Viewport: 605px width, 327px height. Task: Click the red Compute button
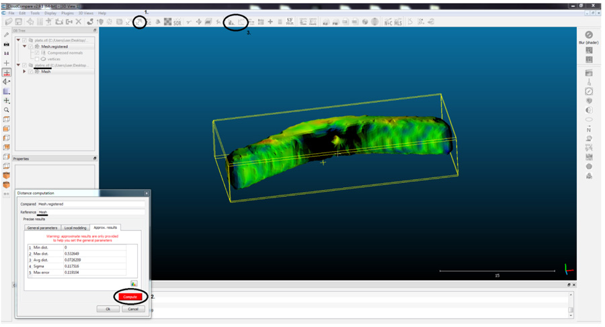click(130, 297)
